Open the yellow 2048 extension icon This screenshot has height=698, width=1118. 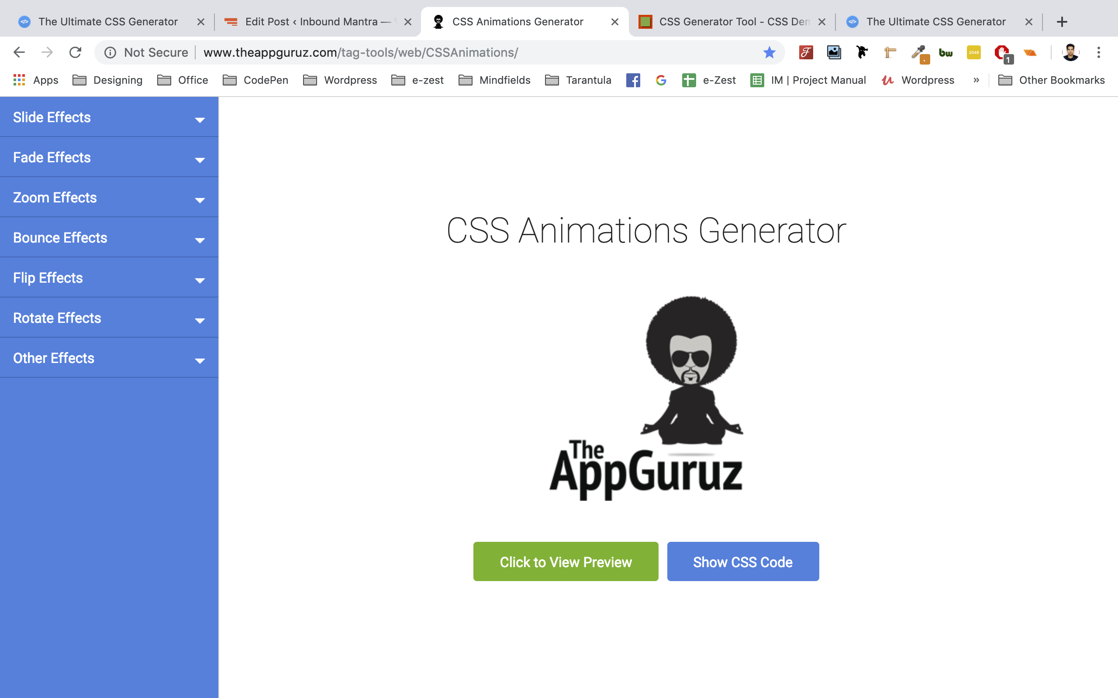(x=974, y=53)
